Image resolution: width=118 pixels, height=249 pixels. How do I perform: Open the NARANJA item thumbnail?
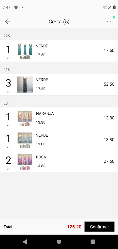pyautogui.click(x=25, y=118)
